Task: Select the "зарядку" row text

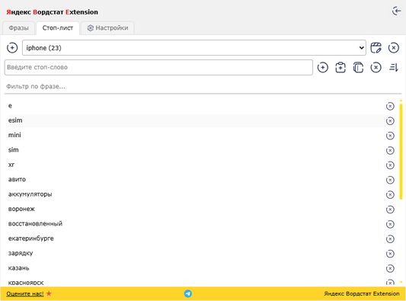Action: click(21, 253)
